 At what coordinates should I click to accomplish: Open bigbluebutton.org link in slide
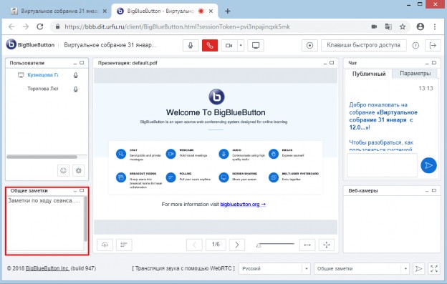(243, 205)
